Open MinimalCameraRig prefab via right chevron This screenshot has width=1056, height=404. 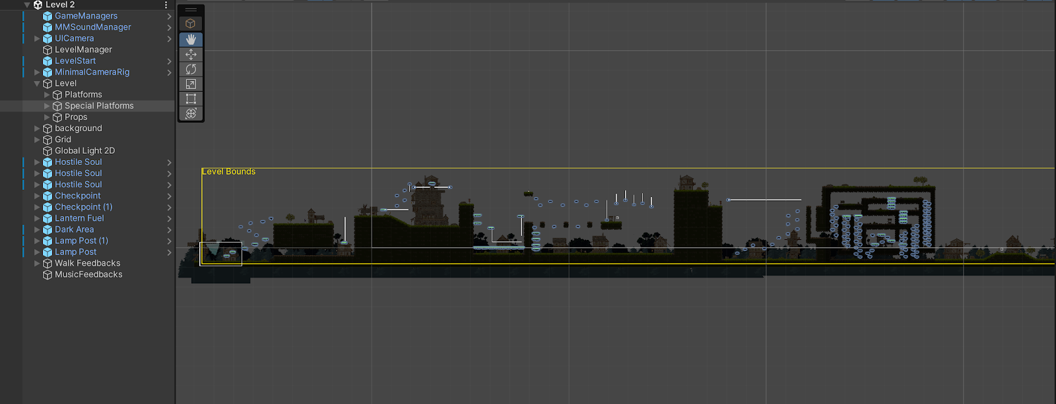click(169, 72)
